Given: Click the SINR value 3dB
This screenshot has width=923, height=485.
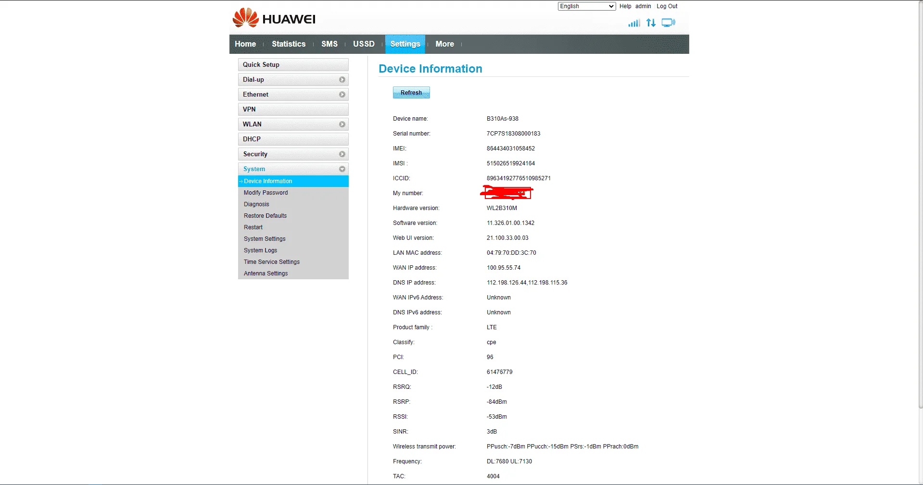Looking at the screenshot, I should (492, 432).
